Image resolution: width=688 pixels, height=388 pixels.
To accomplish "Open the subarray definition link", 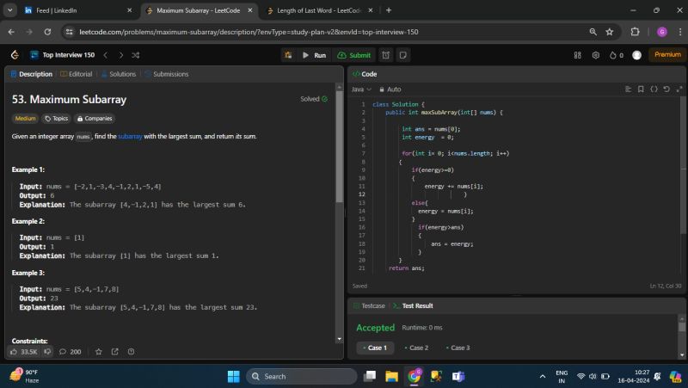I will (130, 136).
